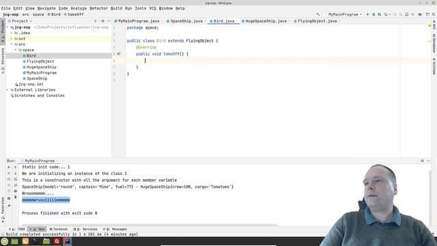Print the Run console output
Viewport: 437px width, 246px height.
click(x=15, y=191)
